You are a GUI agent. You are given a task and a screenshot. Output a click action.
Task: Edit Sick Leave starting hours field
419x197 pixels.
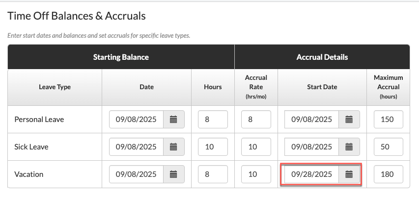coord(213,147)
